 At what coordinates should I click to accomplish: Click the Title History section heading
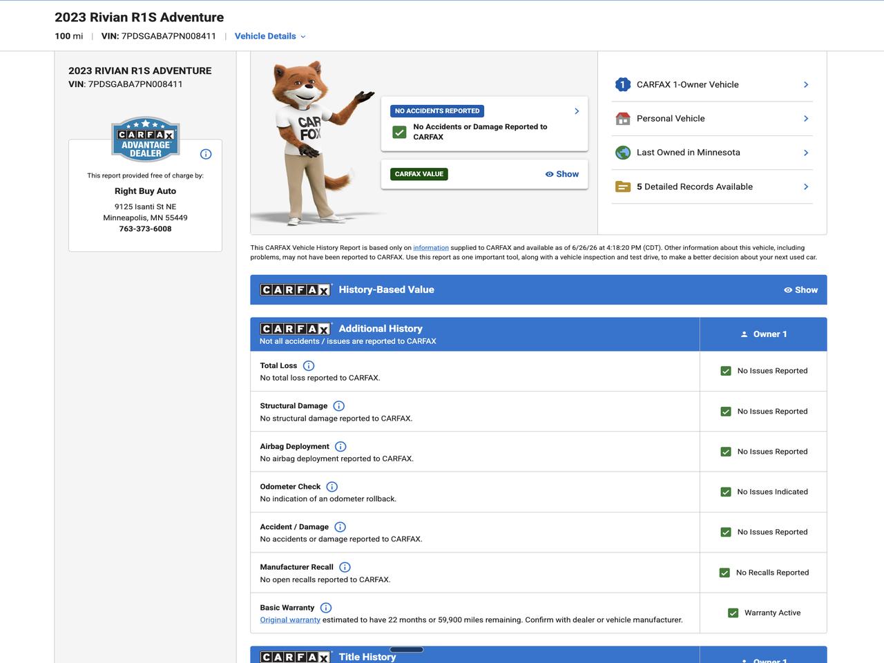point(367,657)
